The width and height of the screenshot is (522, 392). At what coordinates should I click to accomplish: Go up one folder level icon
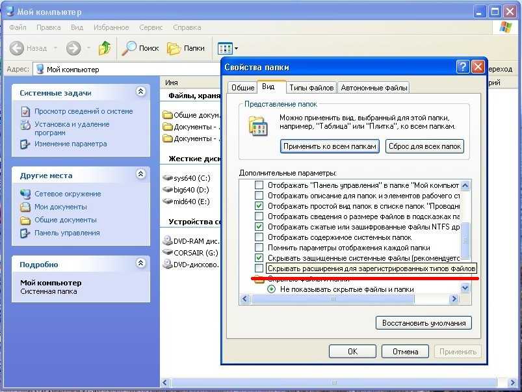pyautogui.click(x=105, y=48)
